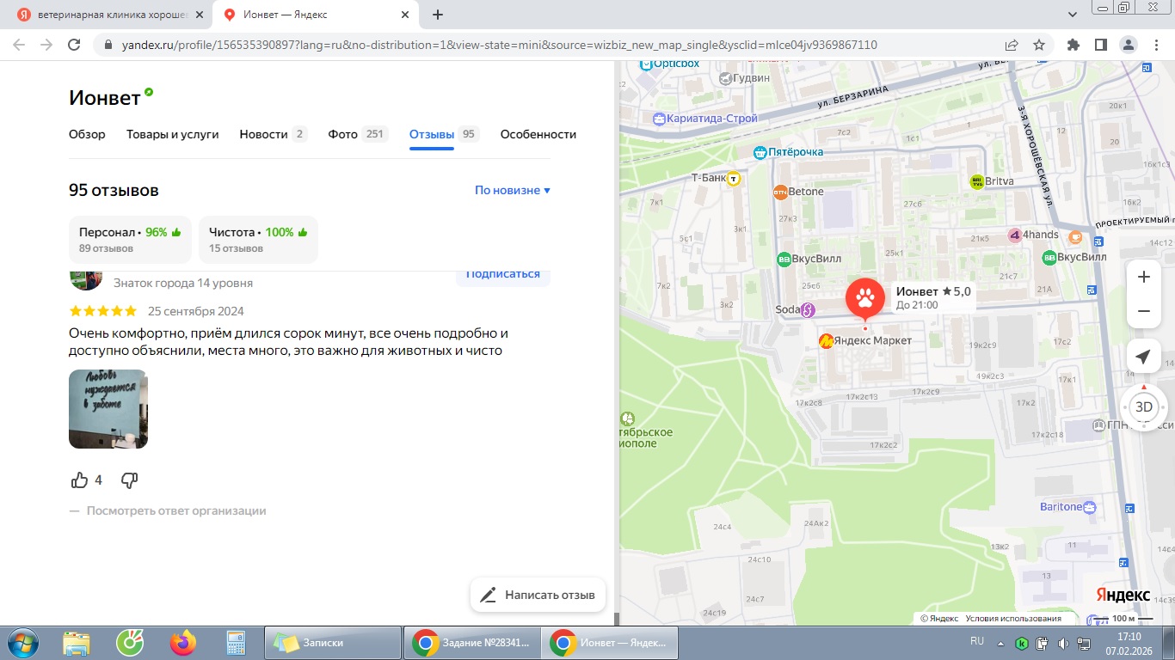Select the Britva marker on map
This screenshot has height=660, width=1175.
[x=976, y=181]
